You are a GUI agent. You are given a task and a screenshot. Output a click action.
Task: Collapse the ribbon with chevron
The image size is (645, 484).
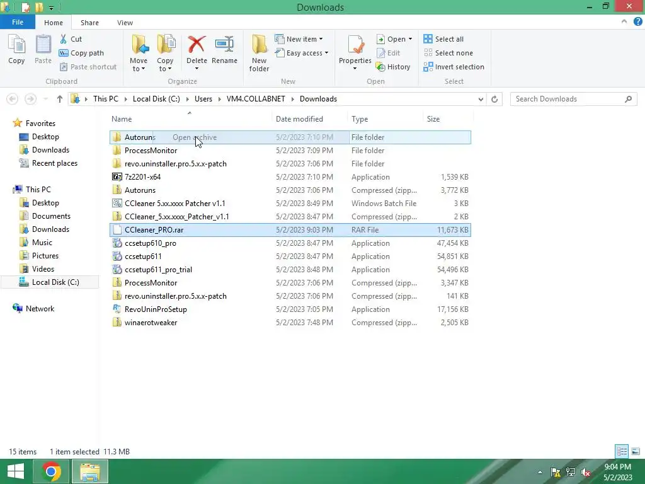pos(624,22)
